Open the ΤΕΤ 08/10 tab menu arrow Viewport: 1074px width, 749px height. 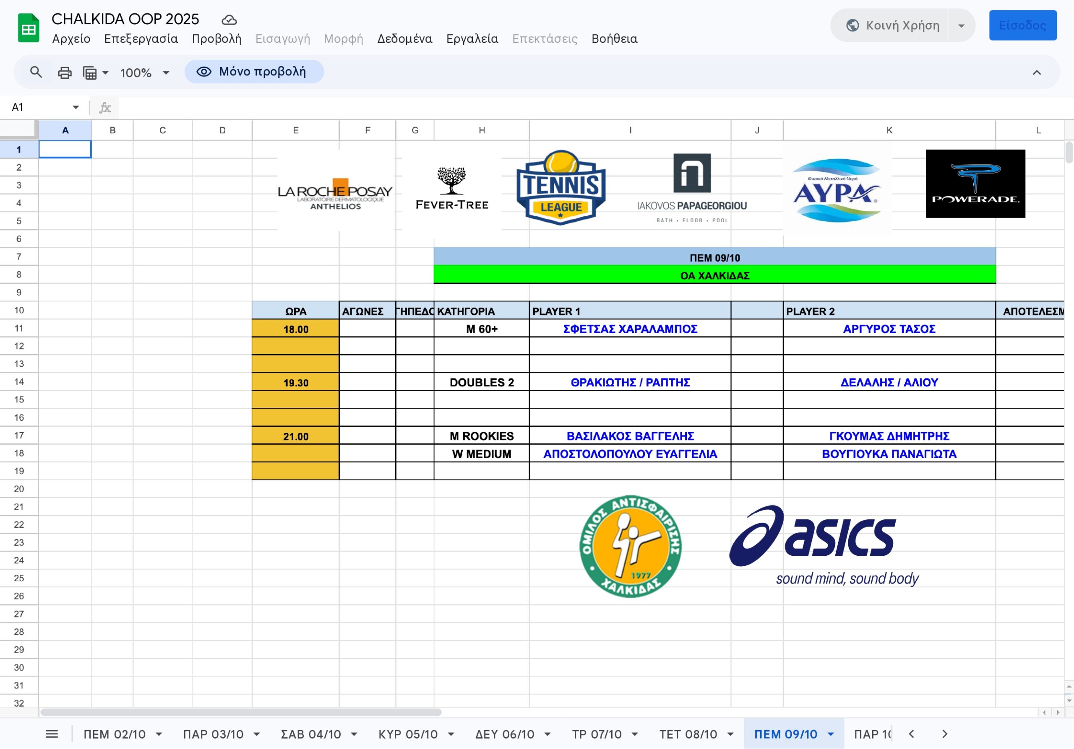[x=730, y=734]
